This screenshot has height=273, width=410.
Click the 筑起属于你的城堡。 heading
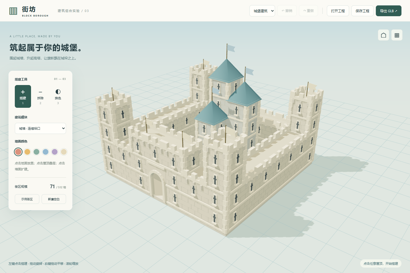pos(46,47)
